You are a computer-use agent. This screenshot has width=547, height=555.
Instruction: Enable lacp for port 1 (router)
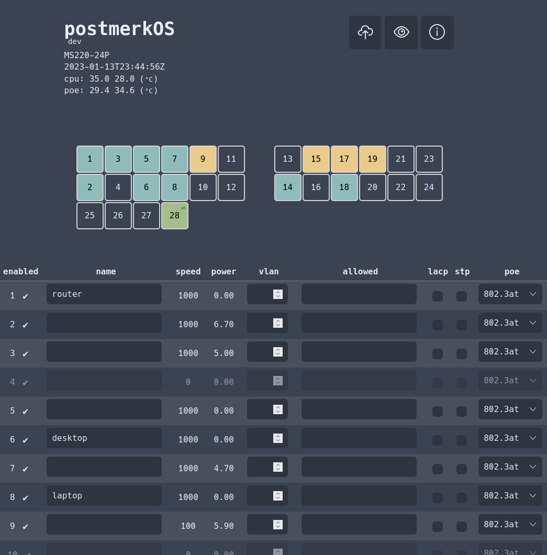438,296
